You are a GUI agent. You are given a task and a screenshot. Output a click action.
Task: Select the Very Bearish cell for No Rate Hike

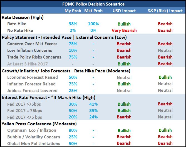[124, 31]
